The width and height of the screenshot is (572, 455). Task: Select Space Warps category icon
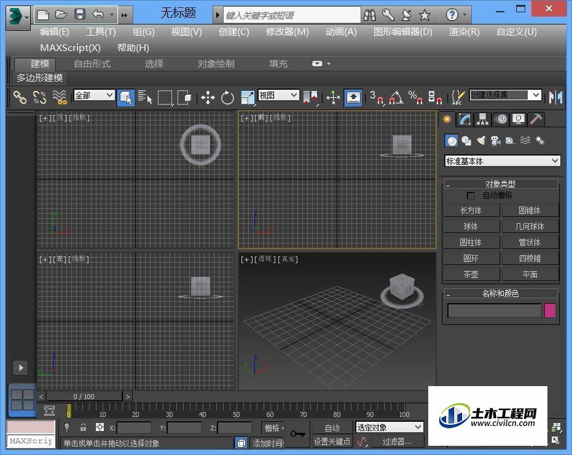pyautogui.click(x=525, y=141)
